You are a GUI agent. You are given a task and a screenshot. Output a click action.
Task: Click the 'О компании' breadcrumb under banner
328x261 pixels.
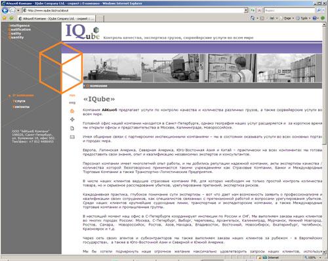point(96,86)
